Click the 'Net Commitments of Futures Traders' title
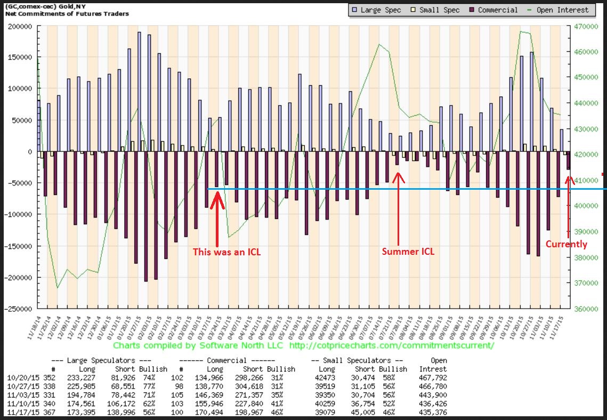 tap(67, 13)
